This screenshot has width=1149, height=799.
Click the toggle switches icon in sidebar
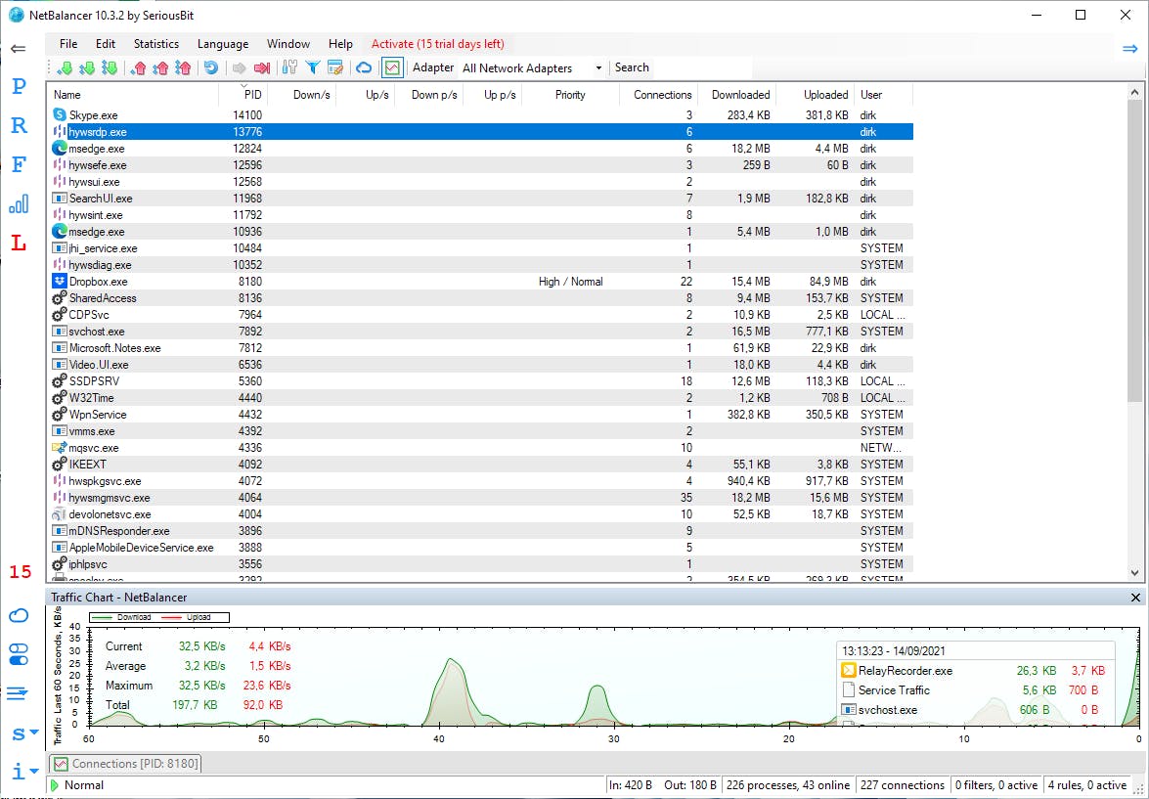tap(19, 654)
